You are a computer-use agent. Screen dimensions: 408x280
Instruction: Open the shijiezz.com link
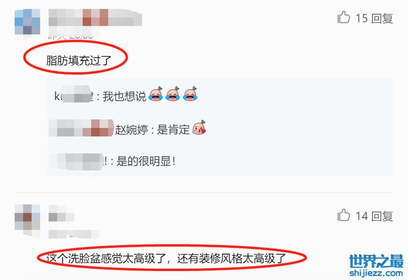376,273
